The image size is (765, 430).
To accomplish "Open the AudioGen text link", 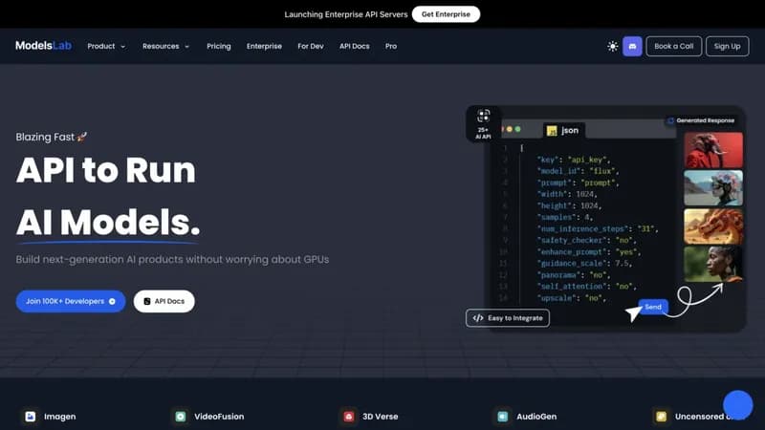I will (x=536, y=417).
